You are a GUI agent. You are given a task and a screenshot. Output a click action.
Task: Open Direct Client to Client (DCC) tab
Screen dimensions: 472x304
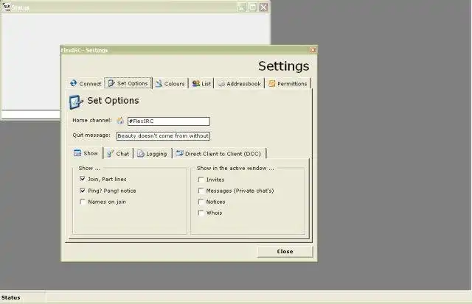(x=219, y=154)
